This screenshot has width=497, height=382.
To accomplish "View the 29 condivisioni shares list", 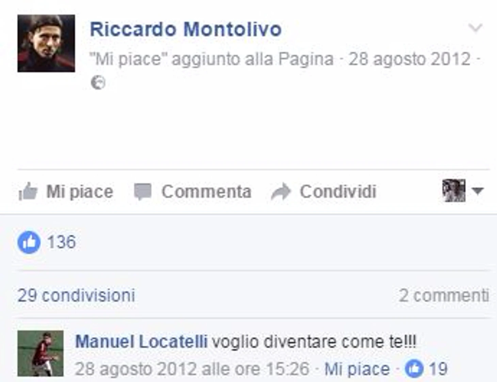I will [76, 295].
